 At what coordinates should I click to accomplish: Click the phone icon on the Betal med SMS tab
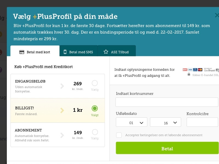click(x=65, y=52)
